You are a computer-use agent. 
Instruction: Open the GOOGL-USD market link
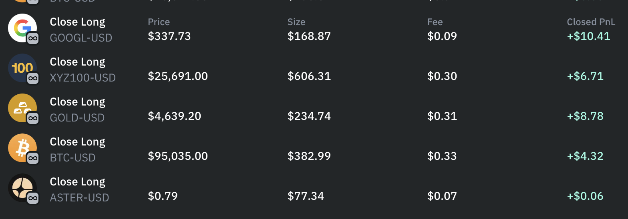[x=81, y=38]
